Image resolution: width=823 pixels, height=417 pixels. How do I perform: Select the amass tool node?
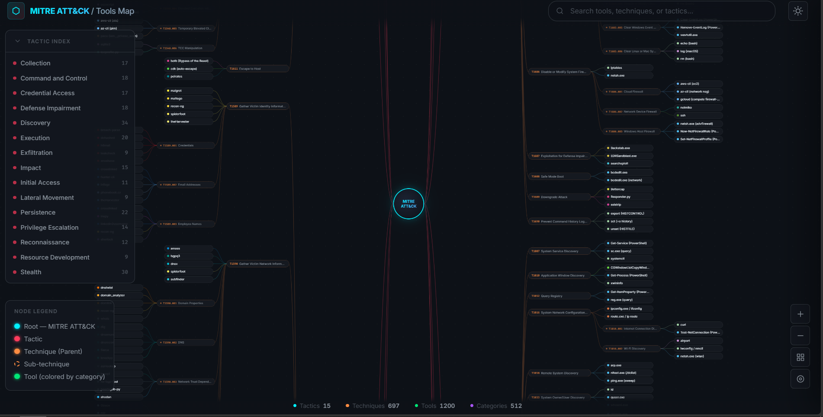(189, 248)
